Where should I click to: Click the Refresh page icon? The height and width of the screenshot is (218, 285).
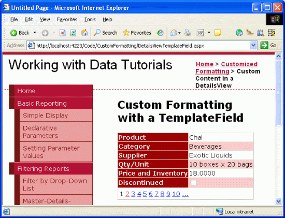coord(73,33)
